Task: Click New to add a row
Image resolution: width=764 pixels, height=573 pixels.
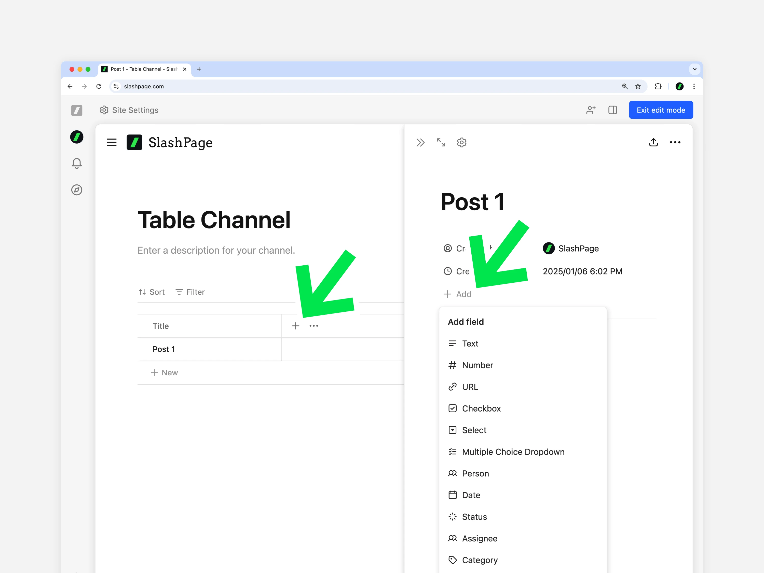Action: click(x=165, y=373)
